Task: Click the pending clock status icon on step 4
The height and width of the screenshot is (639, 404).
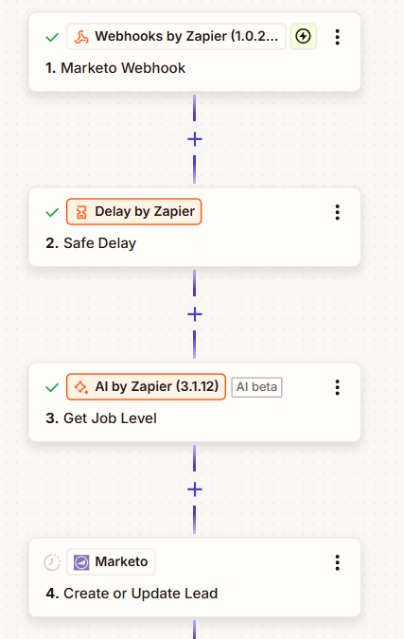Action: pyautogui.click(x=52, y=562)
